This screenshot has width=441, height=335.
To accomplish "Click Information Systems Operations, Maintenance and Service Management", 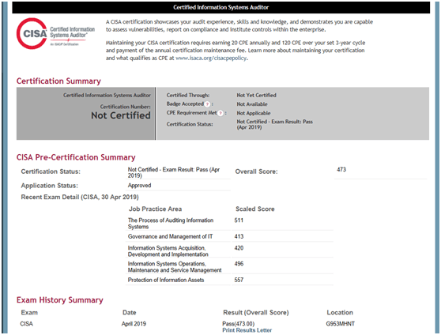I will (x=175, y=267).
